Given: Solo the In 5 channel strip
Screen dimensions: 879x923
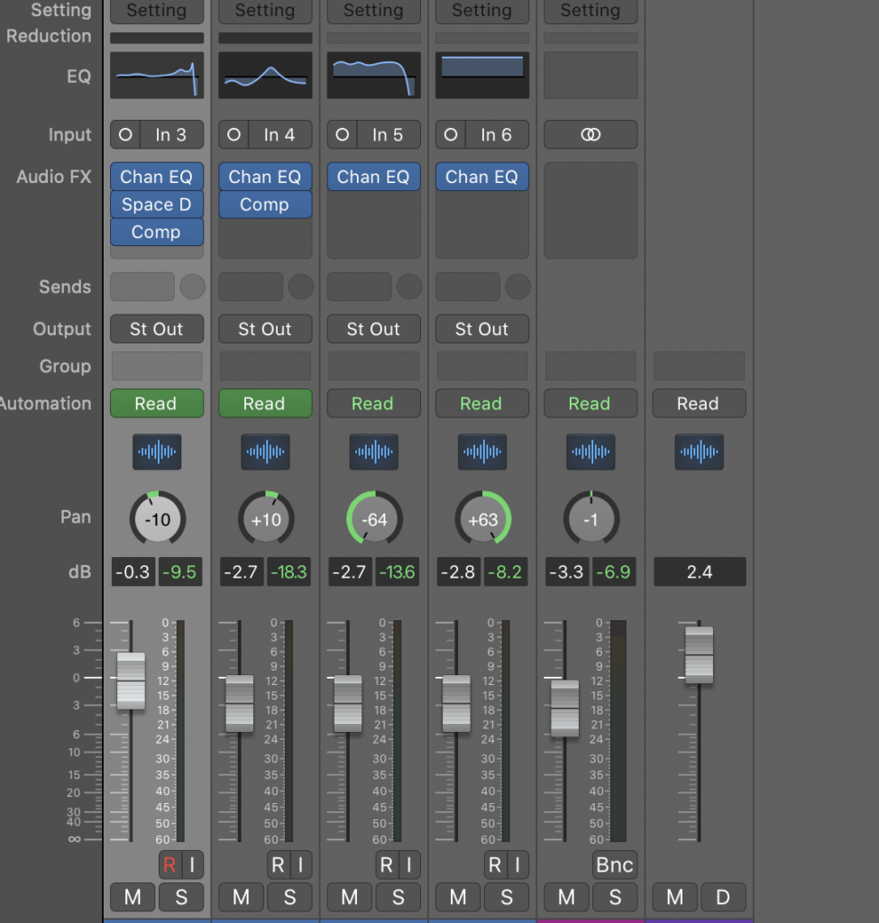Looking at the screenshot, I should point(398,897).
